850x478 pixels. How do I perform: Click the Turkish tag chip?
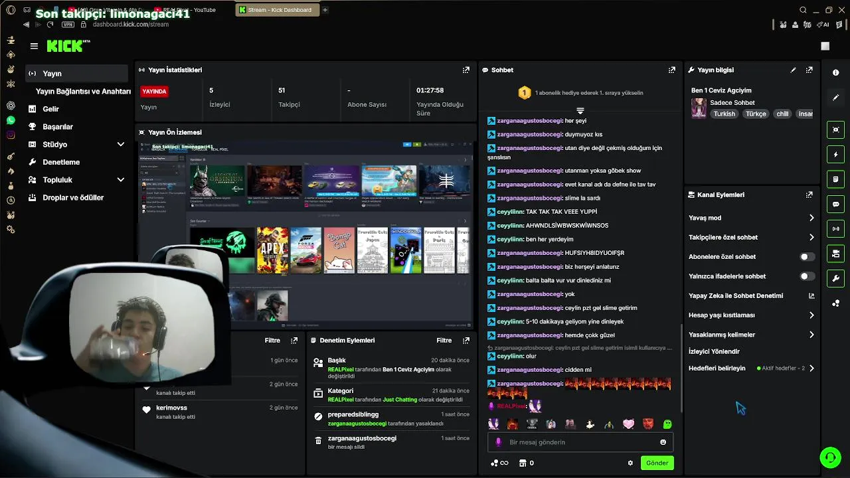[x=724, y=114]
